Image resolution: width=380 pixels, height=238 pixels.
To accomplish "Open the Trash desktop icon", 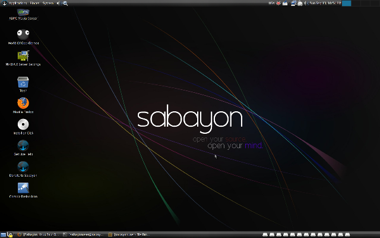I will tap(23, 82).
